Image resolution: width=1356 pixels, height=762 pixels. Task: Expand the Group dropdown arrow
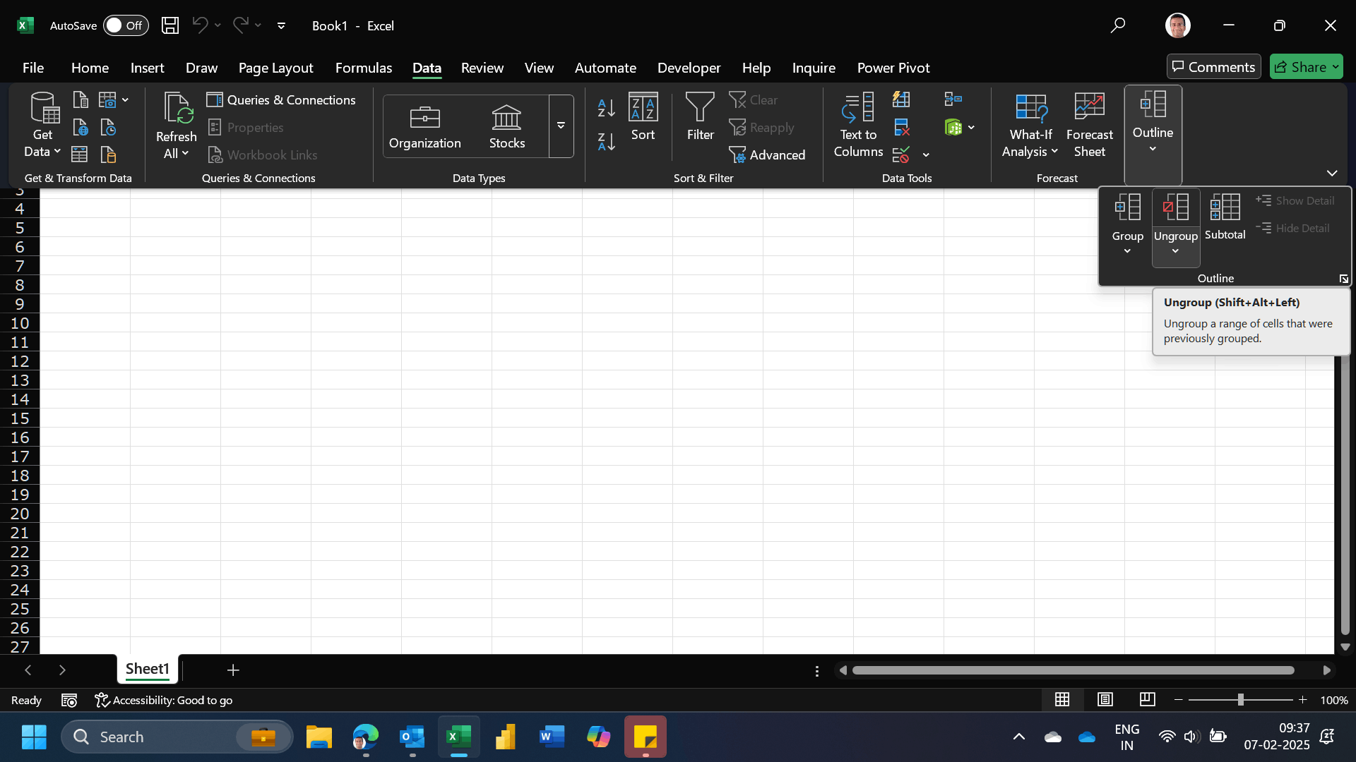[1127, 251]
